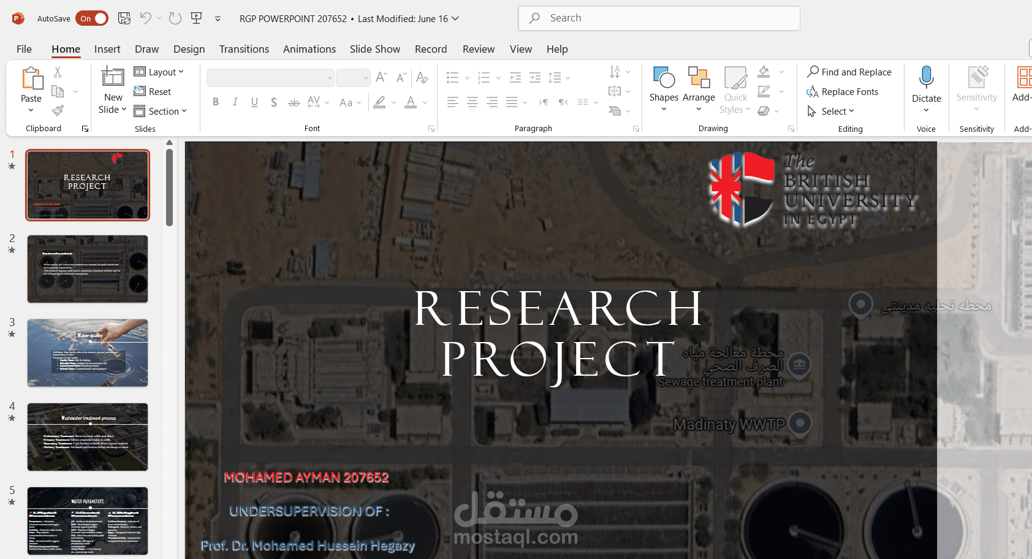Click text highlight color swatch
This screenshot has width=1032, height=559.
tap(380, 102)
